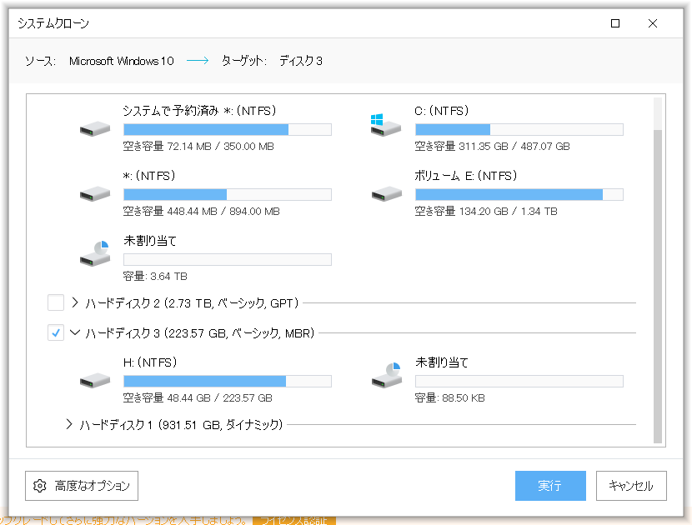
Task: Expand the ハードディスク2 disk entry
Action: 73,302
